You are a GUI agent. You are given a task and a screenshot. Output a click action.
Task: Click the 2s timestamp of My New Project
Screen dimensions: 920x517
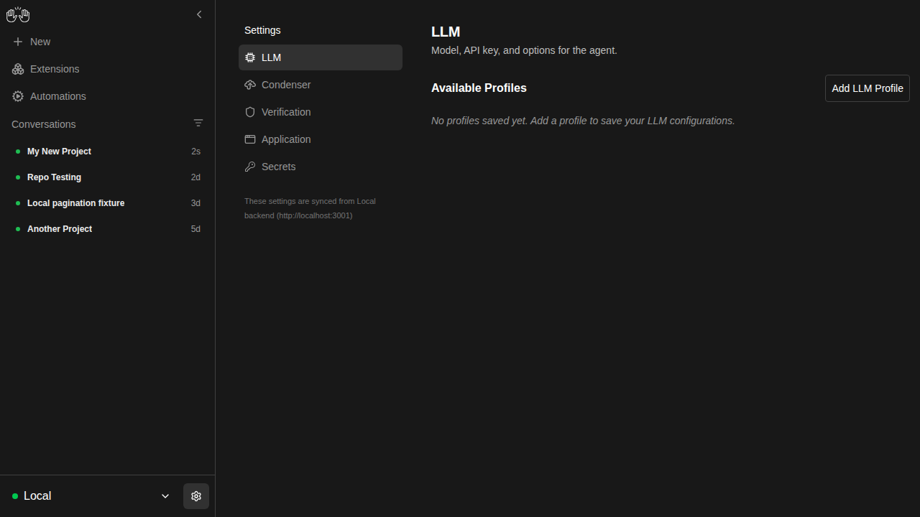(195, 152)
